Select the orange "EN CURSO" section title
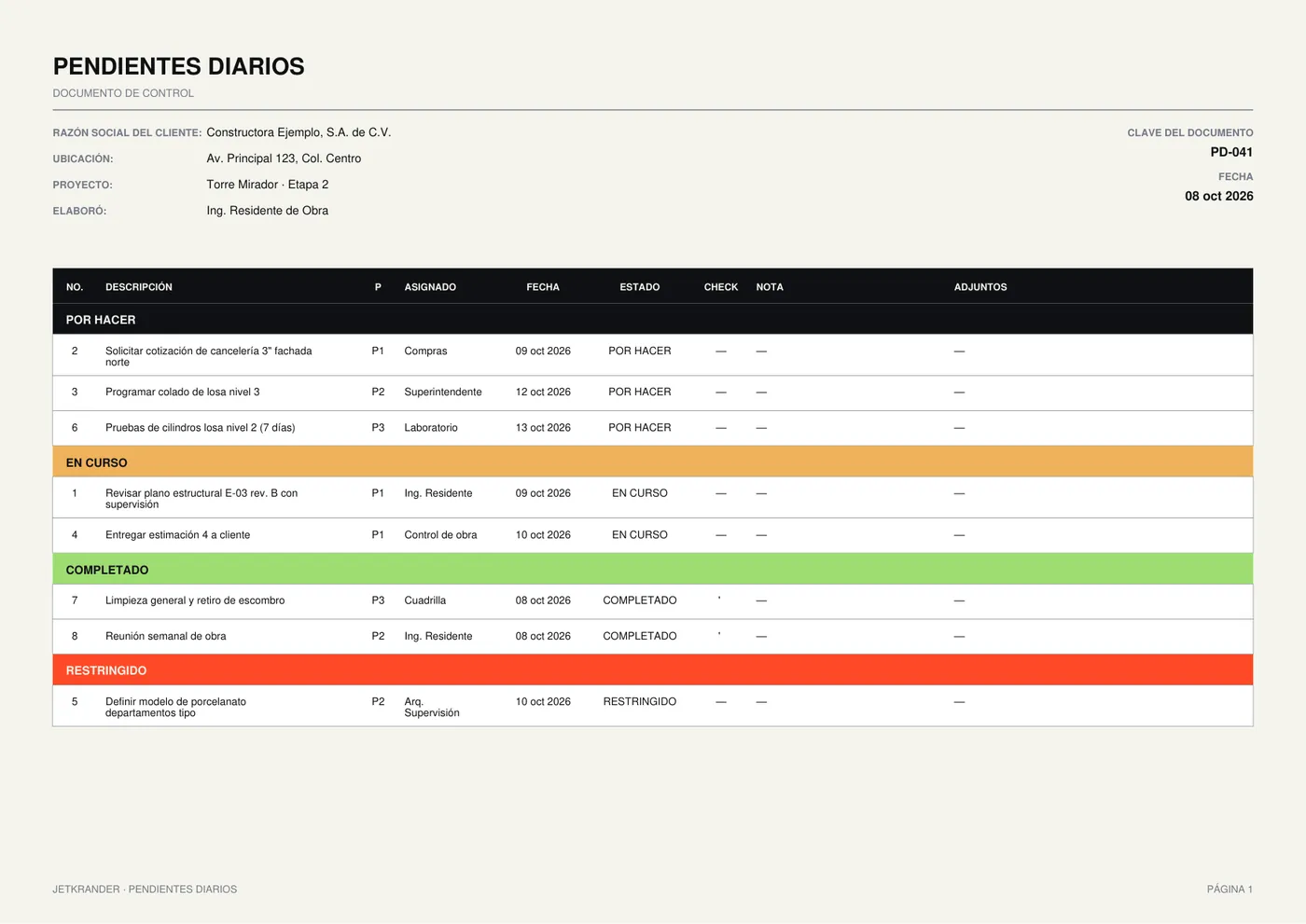 [96, 462]
